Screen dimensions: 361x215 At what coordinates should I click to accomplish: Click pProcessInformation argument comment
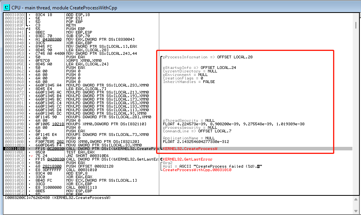click(208, 57)
